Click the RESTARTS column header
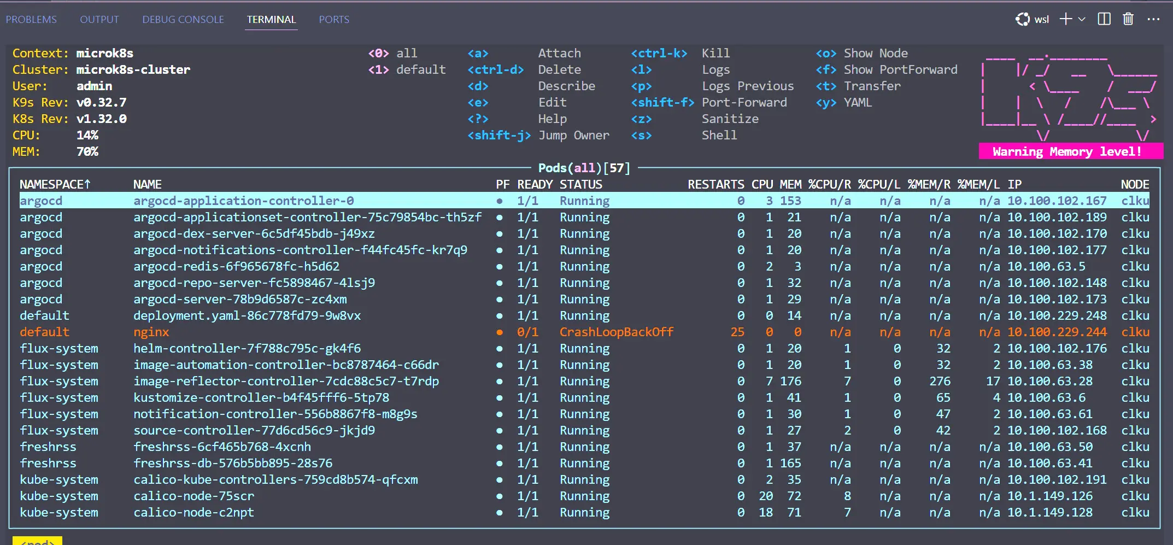The width and height of the screenshot is (1173, 545). point(715,184)
